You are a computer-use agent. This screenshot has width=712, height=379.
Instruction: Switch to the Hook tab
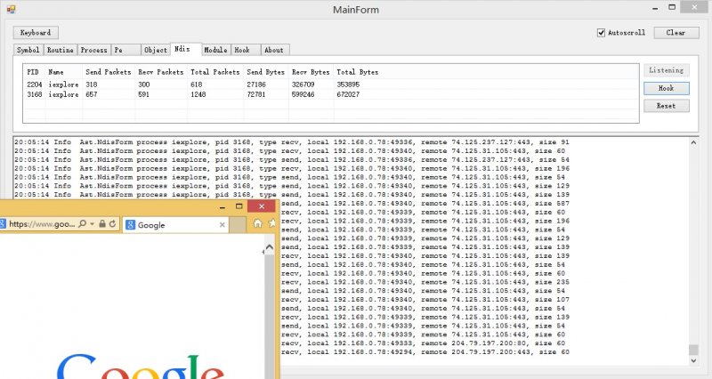(246, 50)
